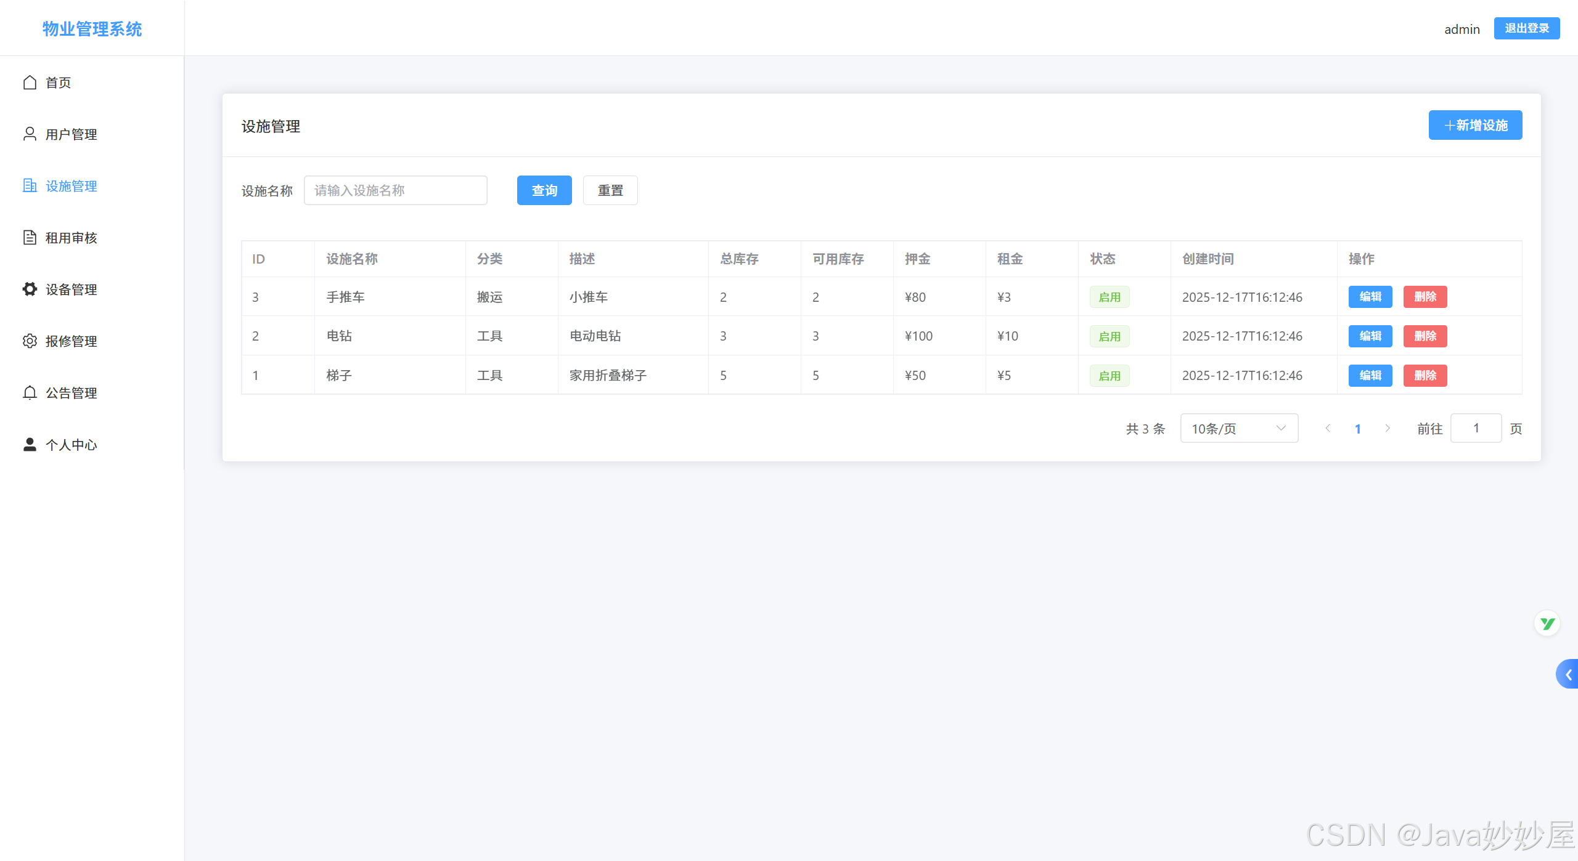Click the 查询 search button
Image resolution: width=1578 pixels, height=861 pixels.
(x=544, y=190)
